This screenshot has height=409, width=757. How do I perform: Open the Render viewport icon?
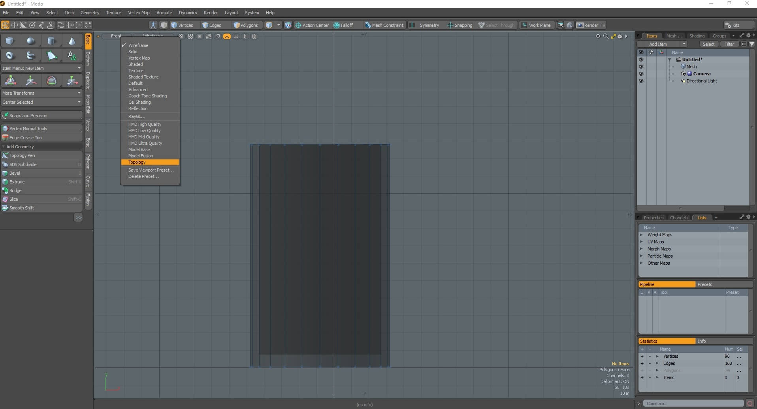coord(581,25)
